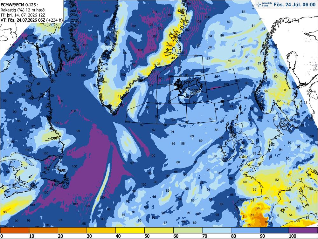Click the 'Fös. 24 Júl. 06:00' timestamp
Image resolution: width=318 pixels, height=239 pixels.
click(x=294, y=5)
